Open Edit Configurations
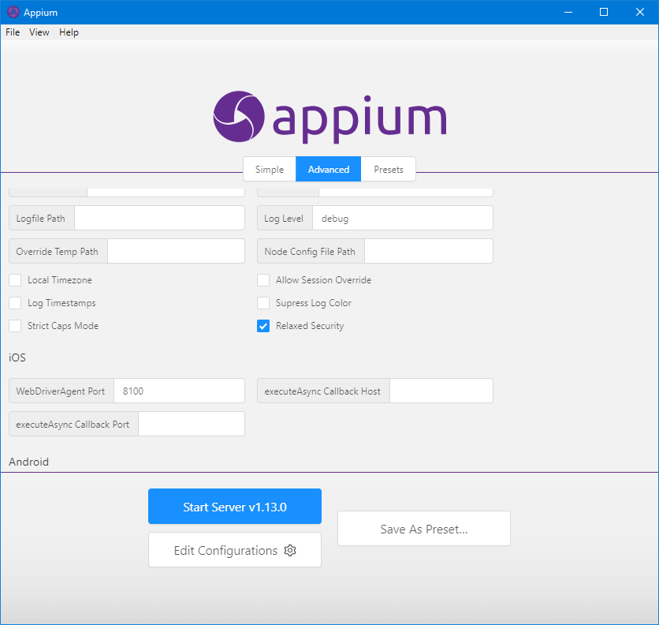This screenshot has height=625, width=659. pos(235,550)
